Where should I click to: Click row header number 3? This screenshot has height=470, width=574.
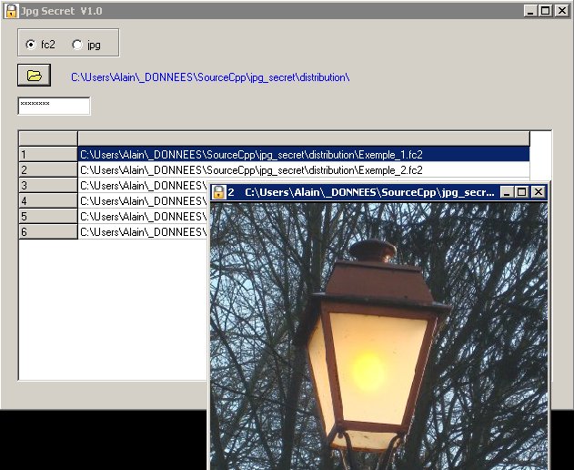(48, 186)
